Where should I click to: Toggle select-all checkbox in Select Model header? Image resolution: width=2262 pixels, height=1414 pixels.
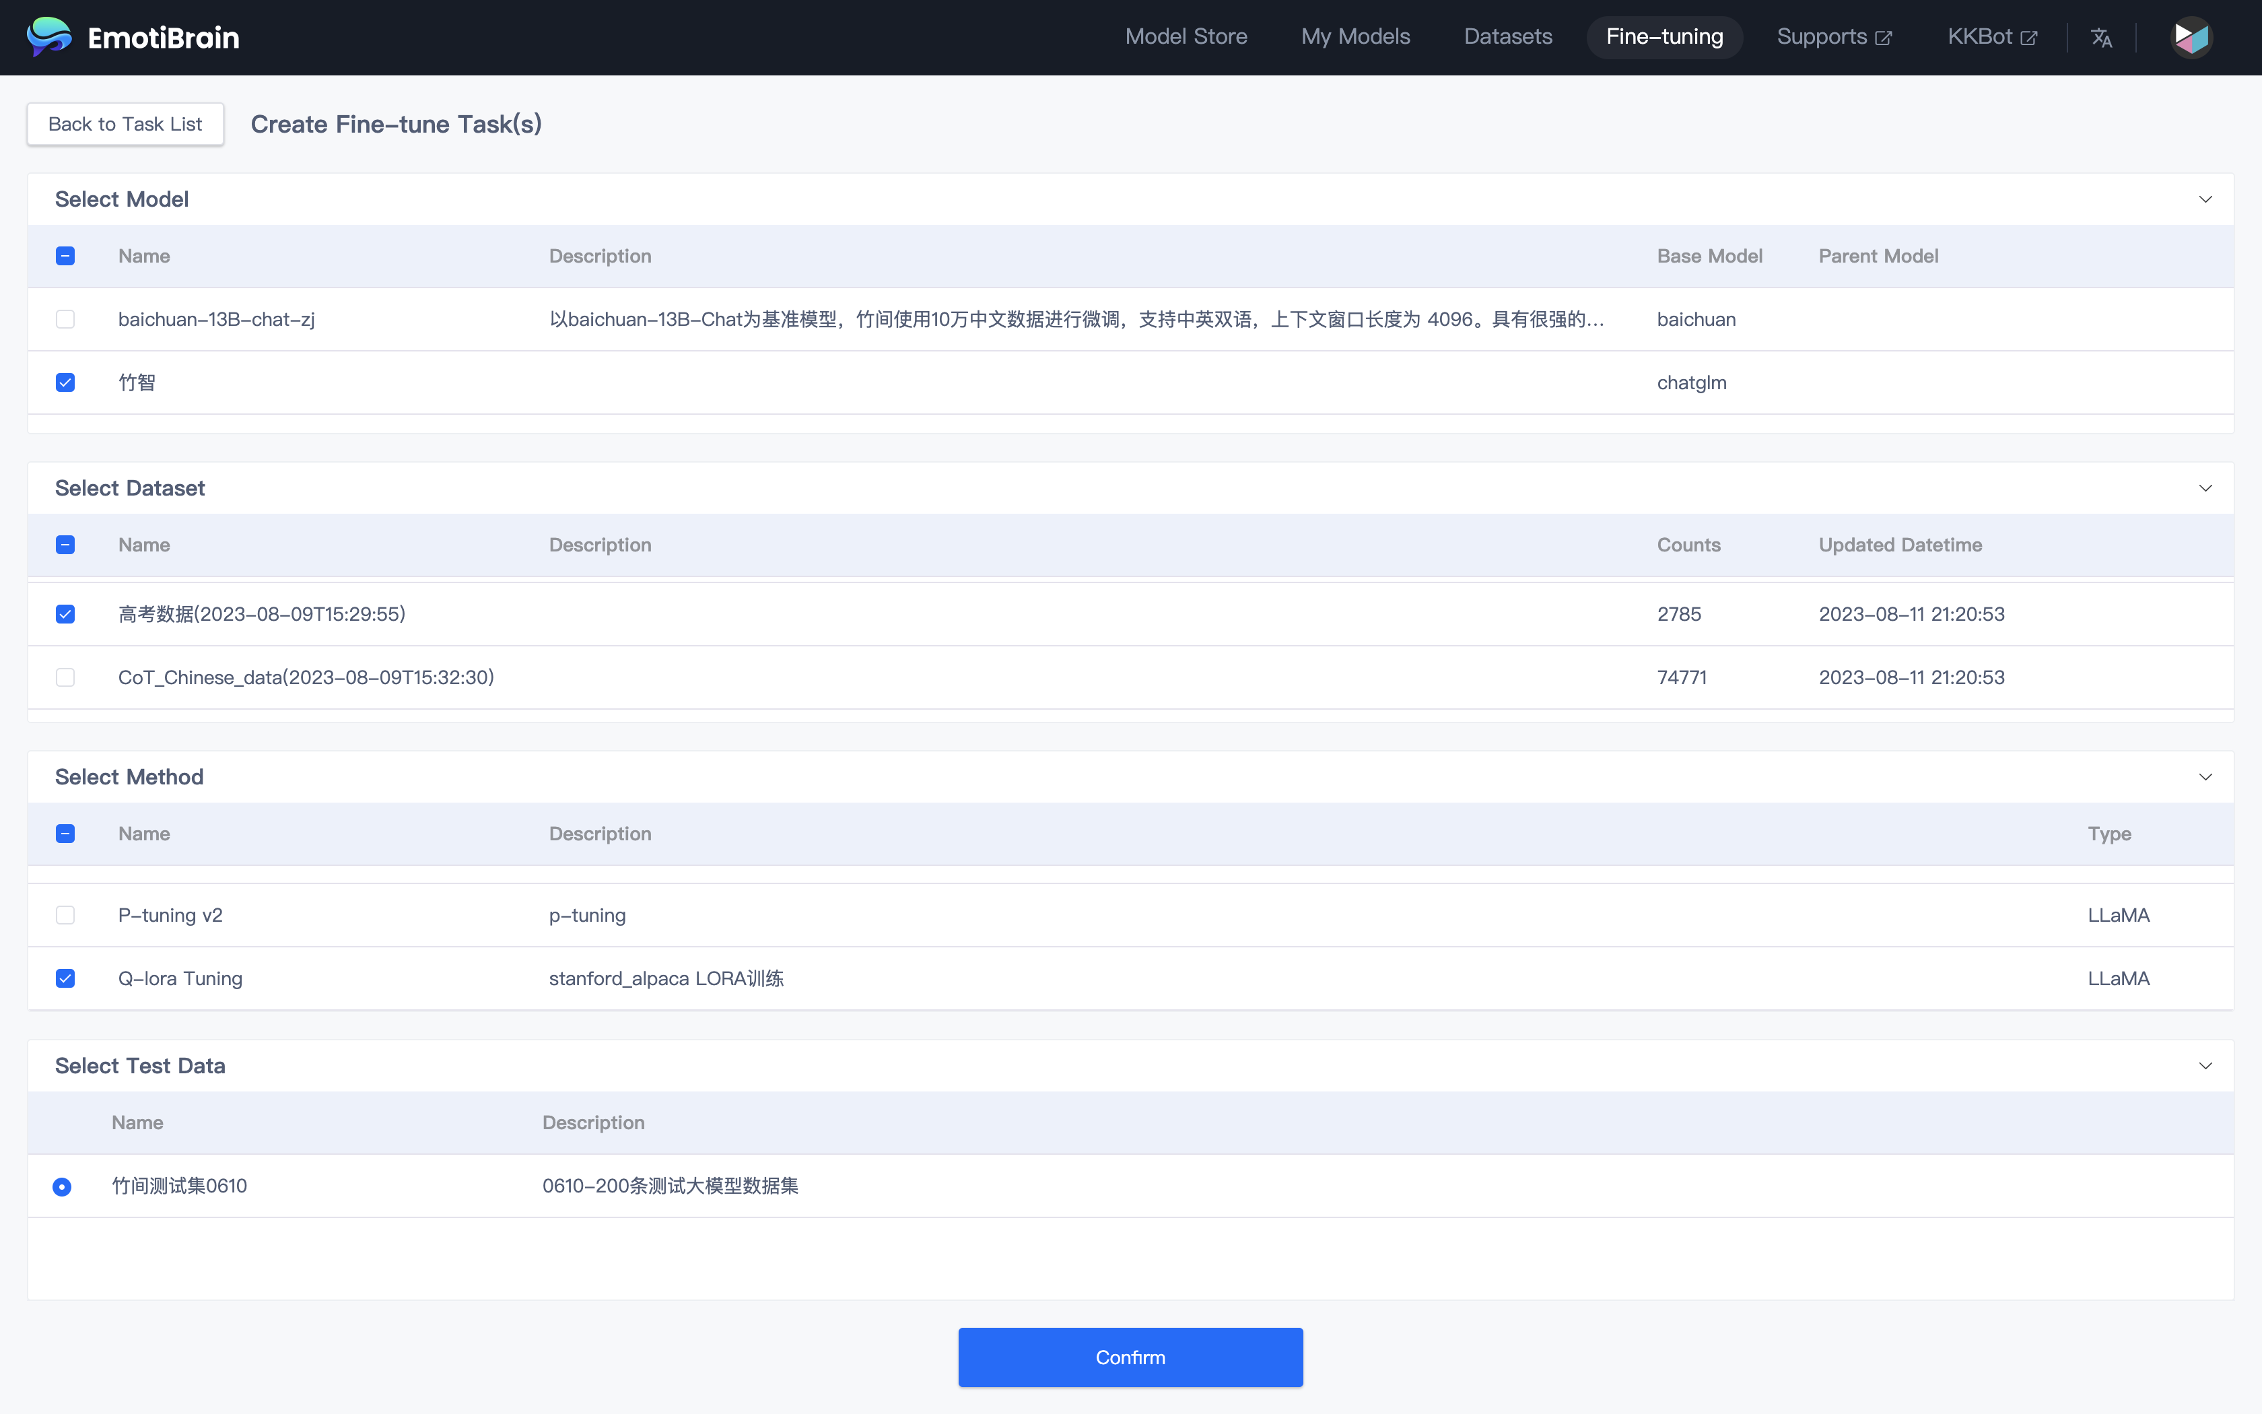click(65, 257)
